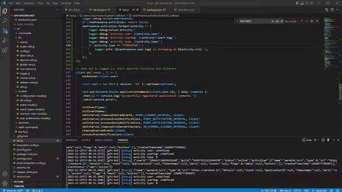This screenshot has height=192, width=342.
Task: Split the terminal
Action: tap(323, 140)
